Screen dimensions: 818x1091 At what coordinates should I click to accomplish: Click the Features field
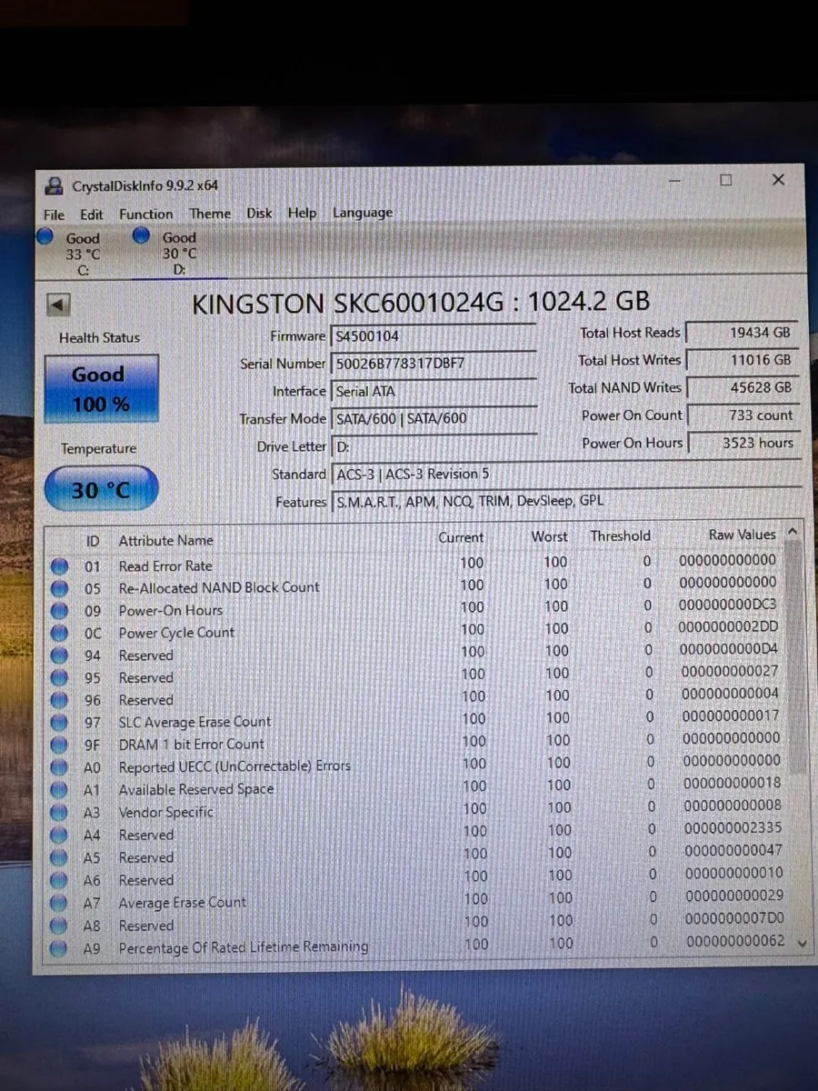tap(565, 501)
